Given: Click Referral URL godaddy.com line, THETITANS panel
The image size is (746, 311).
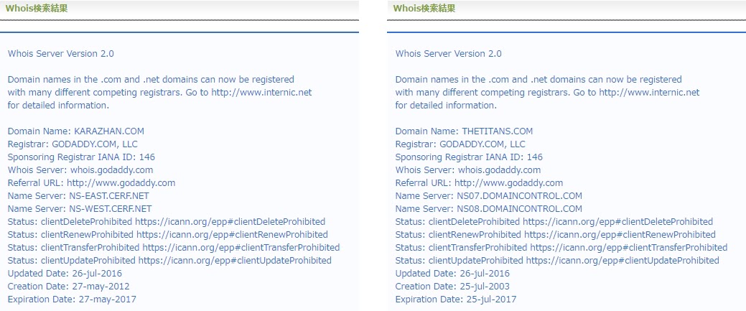Looking at the screenshot, I should [x=479, y=183].
